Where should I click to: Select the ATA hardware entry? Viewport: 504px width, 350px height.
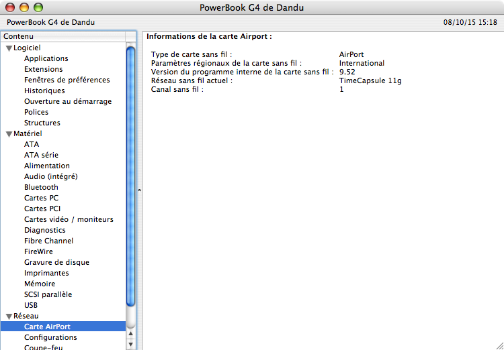(x=32, y=144)
